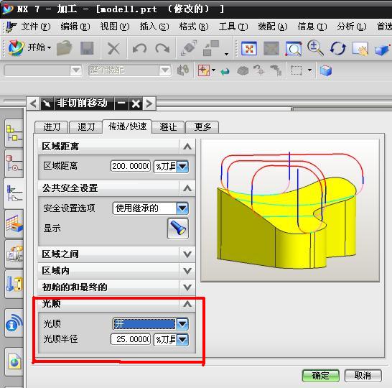Collapse the 光顺 section
Screen dimensions: 392x388
(187, 304)
